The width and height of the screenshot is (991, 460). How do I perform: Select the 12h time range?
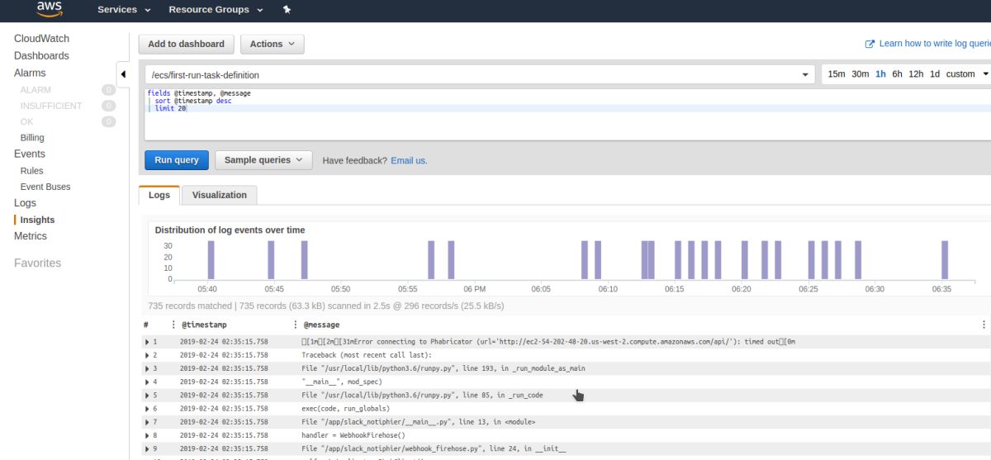[916, 74]
